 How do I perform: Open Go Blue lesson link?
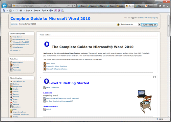tap(60, 101)
